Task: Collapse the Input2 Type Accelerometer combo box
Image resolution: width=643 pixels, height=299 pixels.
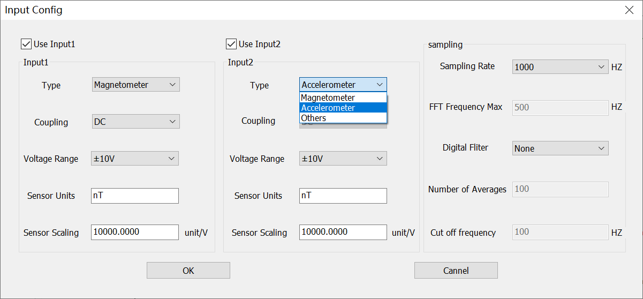Action: (343, 85)
